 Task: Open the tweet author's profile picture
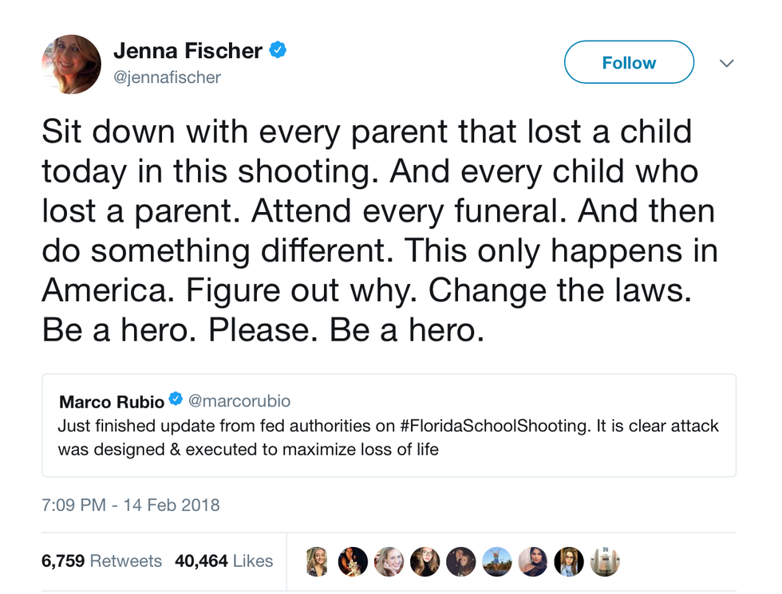pyautogui.click(x=71, y=64)
